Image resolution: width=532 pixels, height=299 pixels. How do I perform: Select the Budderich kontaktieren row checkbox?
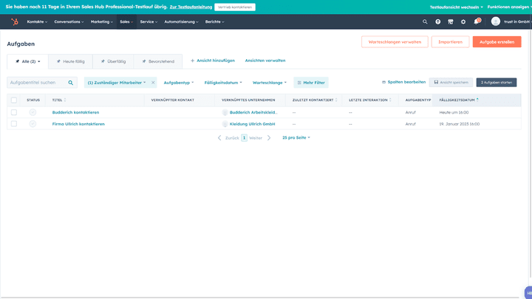(14, 112)
